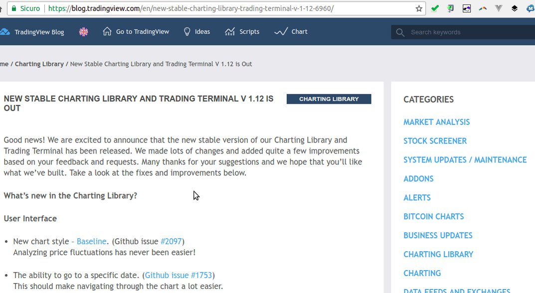Click the UK flag language icon

pos(84,32)
